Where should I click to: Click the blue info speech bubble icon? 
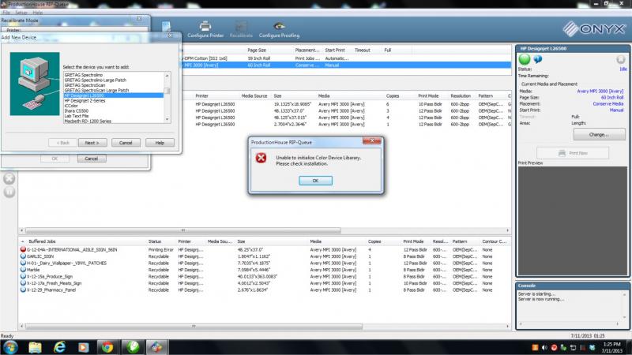(538, 60)
